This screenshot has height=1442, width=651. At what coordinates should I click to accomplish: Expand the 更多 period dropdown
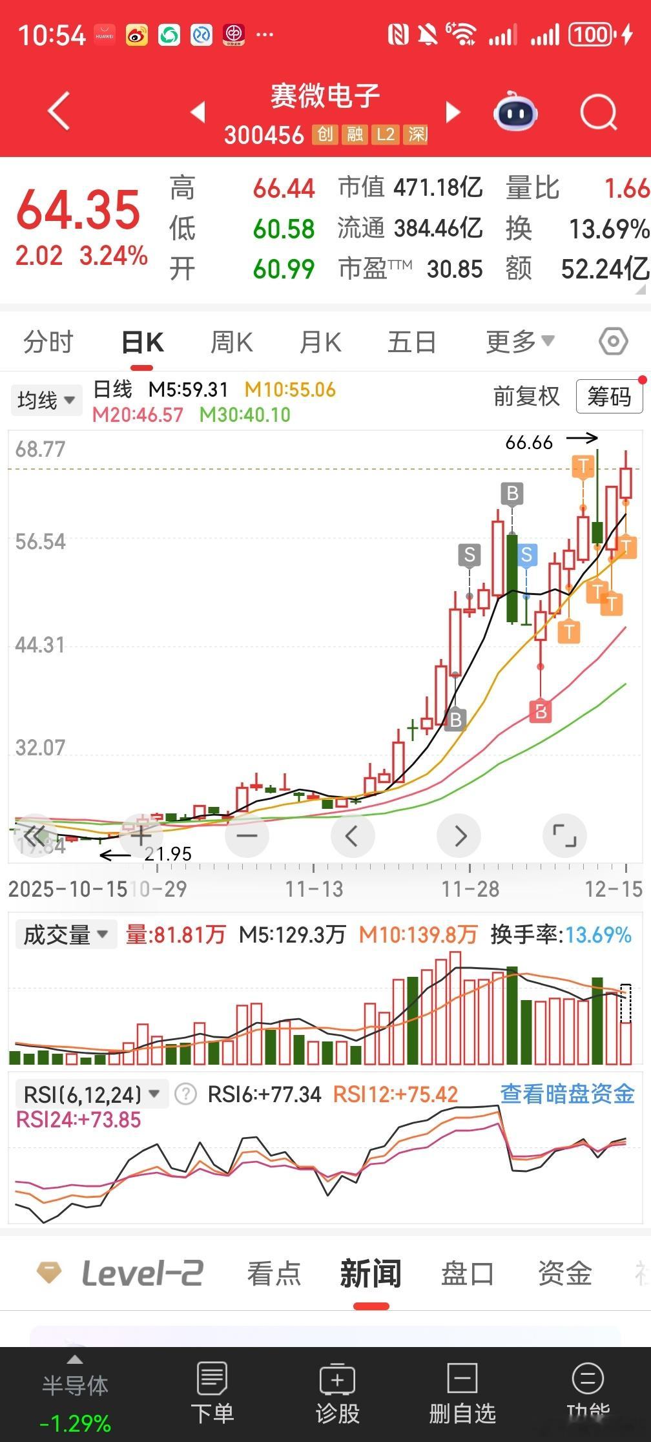coord(520,341)
